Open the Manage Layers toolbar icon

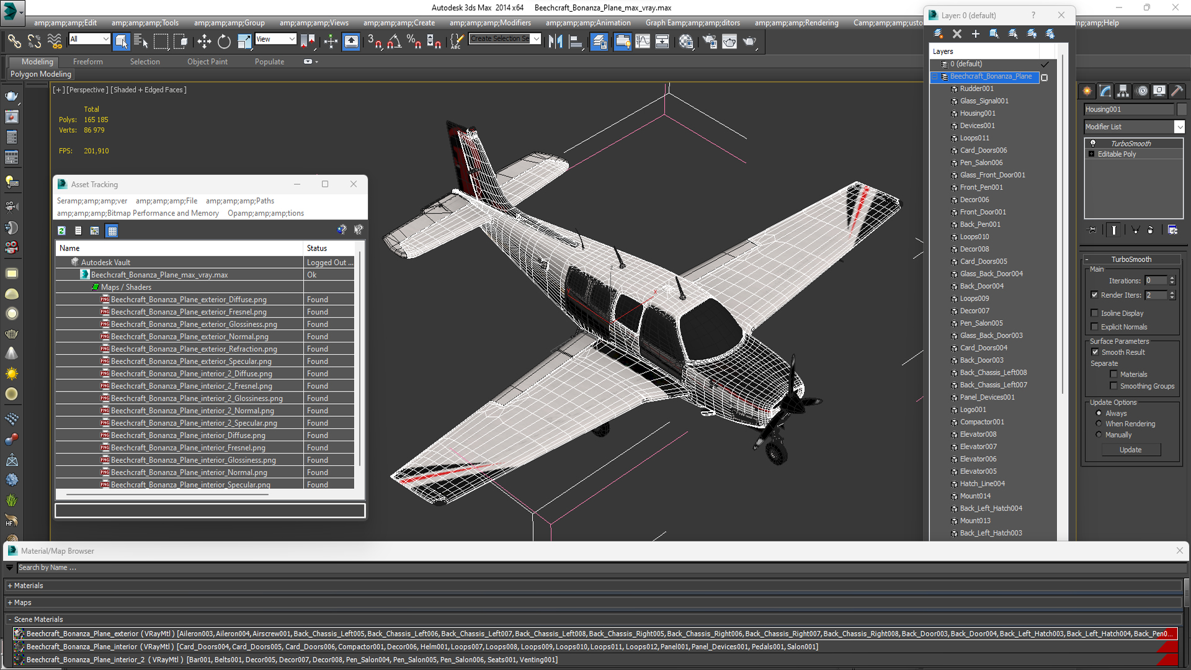click(x=599, y=42)
